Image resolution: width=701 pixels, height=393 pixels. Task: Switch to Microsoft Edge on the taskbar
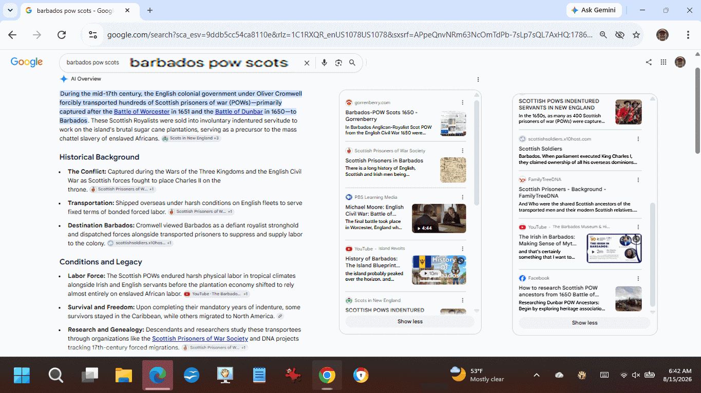158,376
